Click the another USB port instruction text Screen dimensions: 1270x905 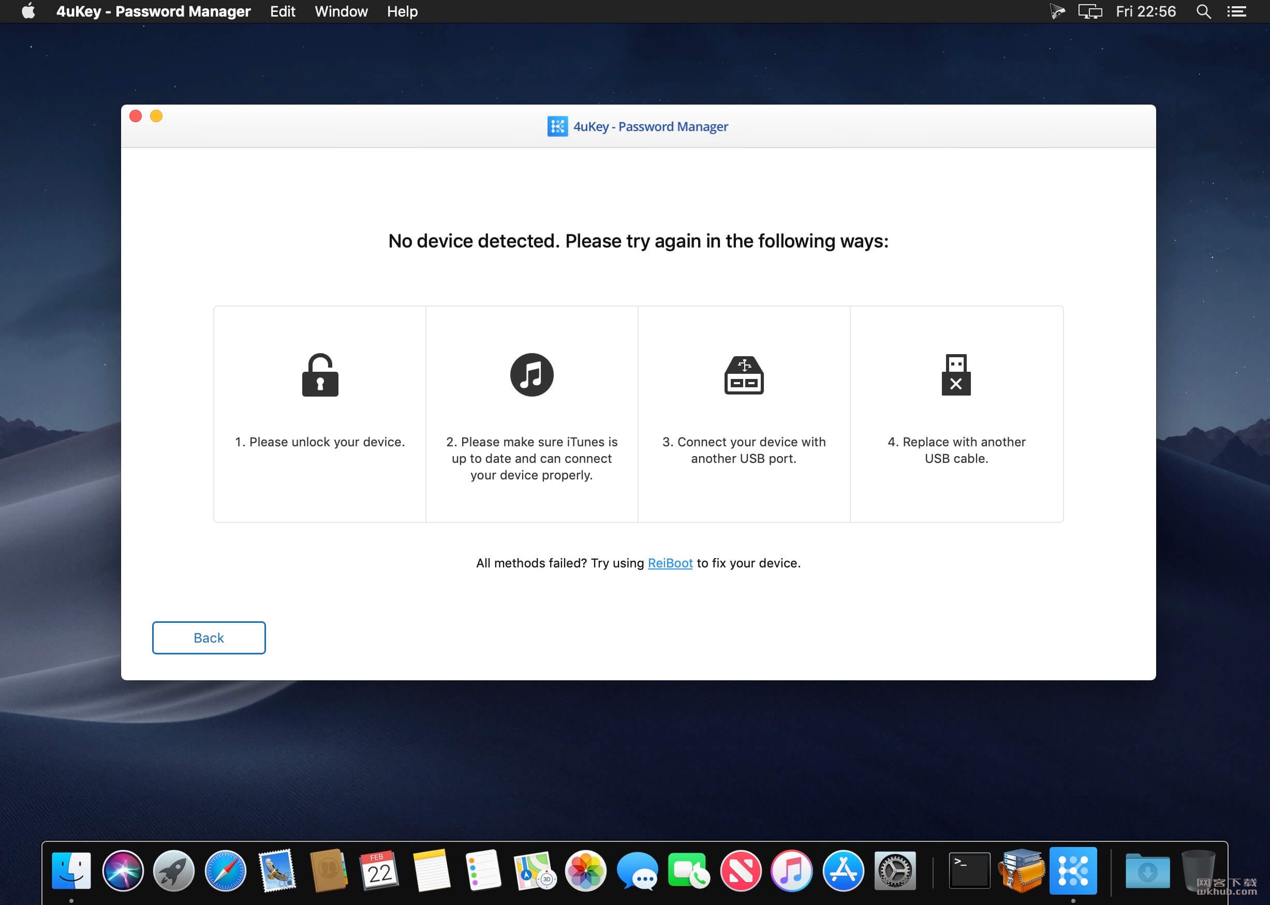tap(744, 450)
